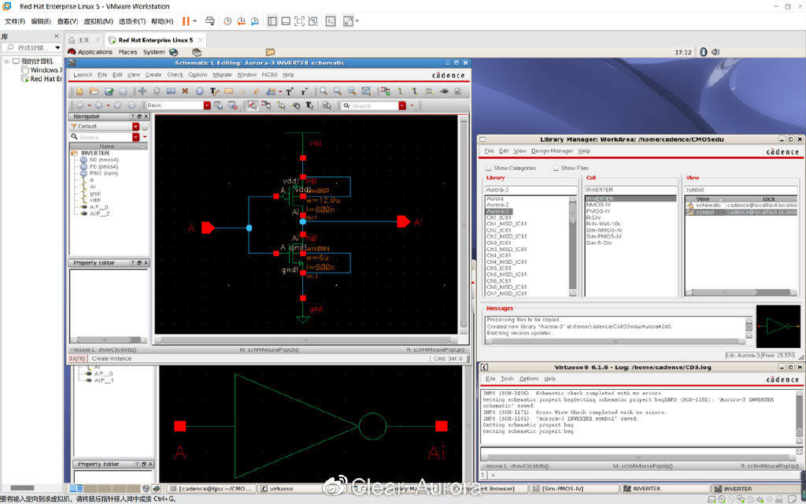Enable the Show Files checkbox
The width and height of the screenshot is (806, 504).
556,168
